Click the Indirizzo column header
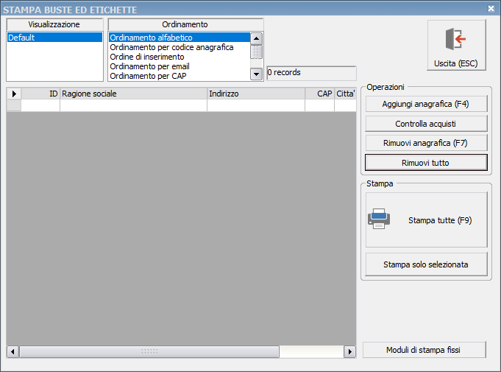 click(x=256, y=94)
